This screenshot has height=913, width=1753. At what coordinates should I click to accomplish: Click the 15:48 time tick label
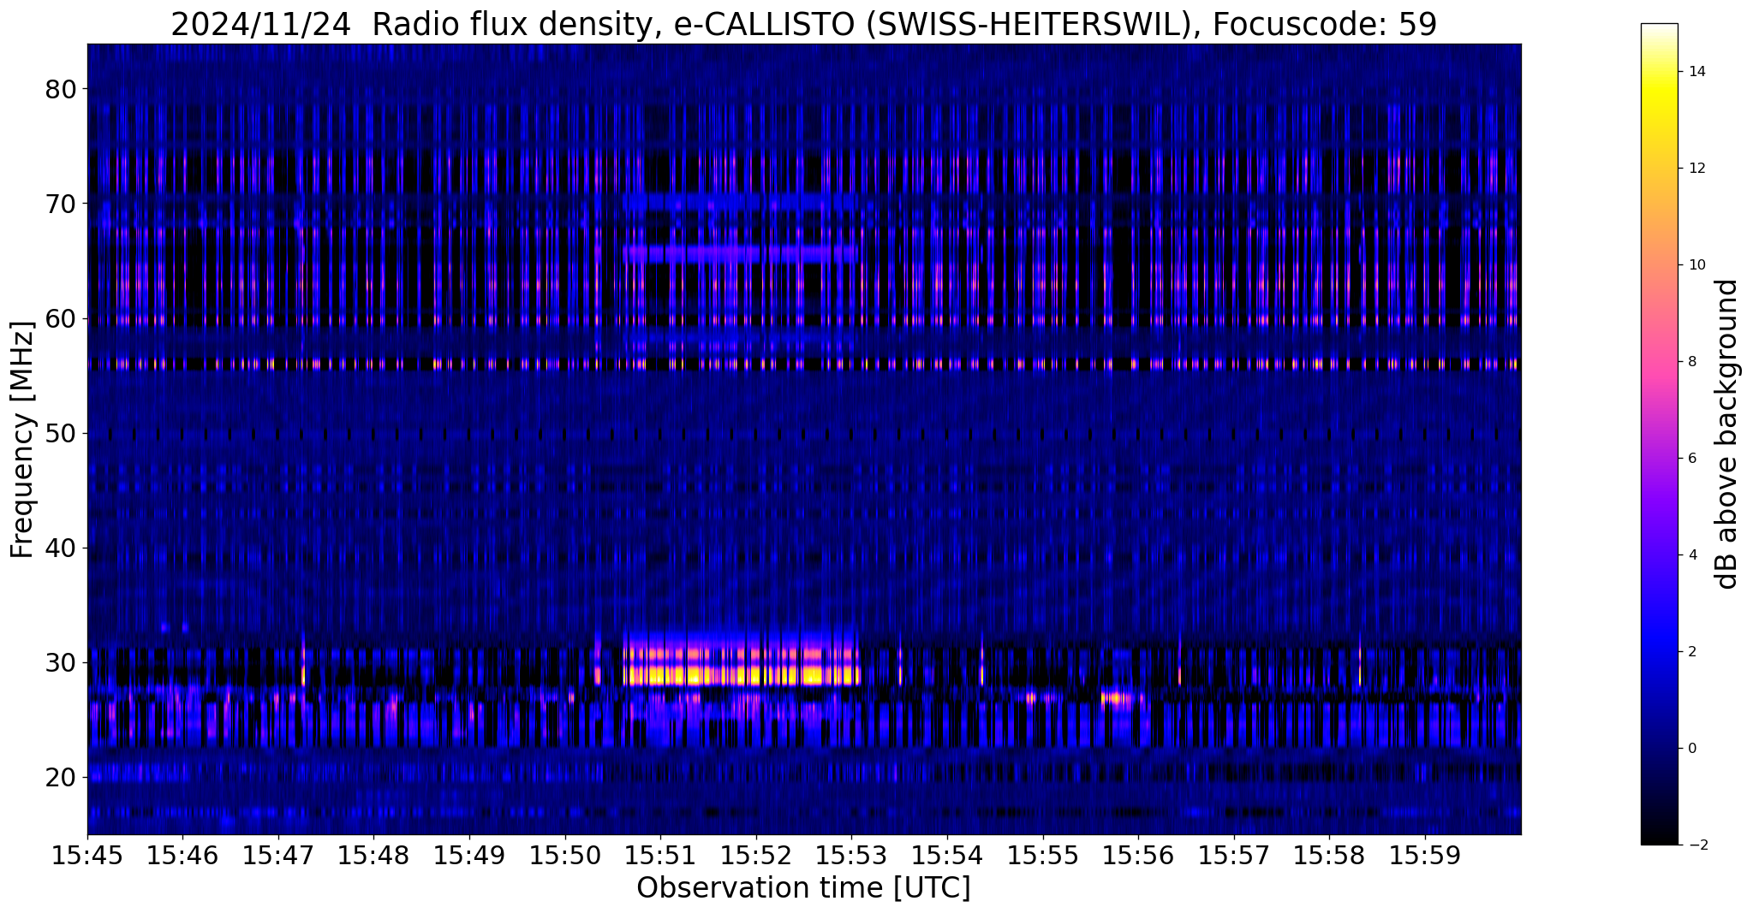[373, 855]
